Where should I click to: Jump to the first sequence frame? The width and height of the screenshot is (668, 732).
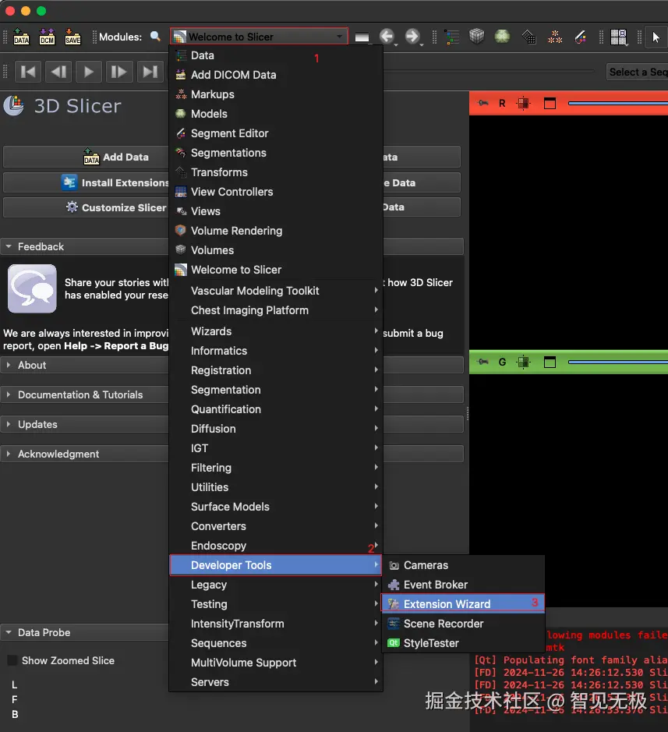(x=28, y=72)
